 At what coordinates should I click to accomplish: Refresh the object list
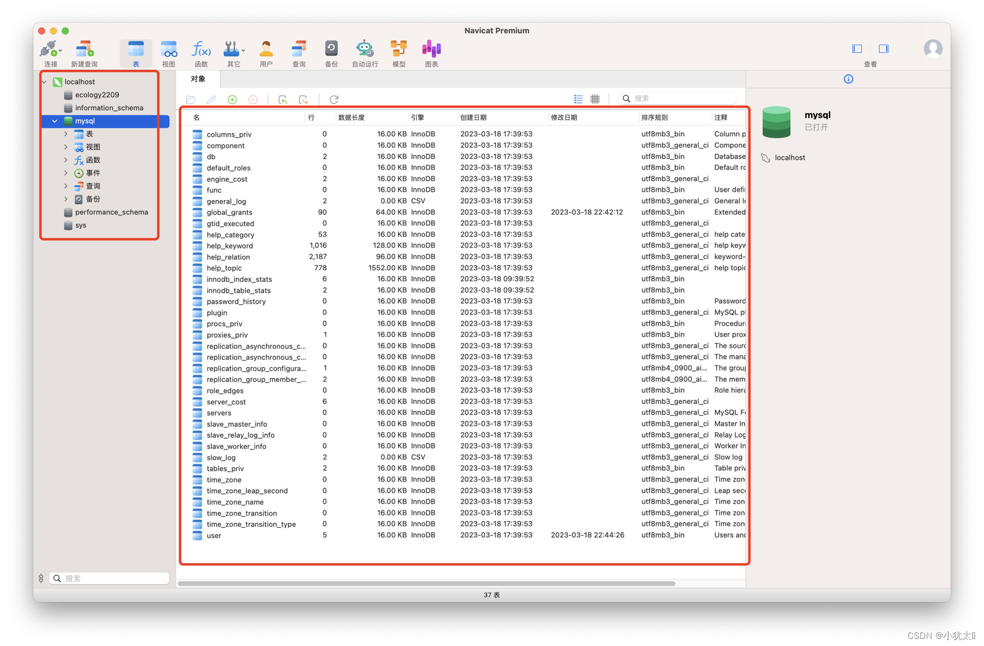(x=334, y=99)
